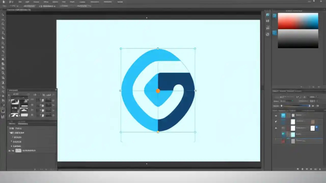Hide the second layer with the eye toggle
The image size is (326, 183).
[276, 121]
